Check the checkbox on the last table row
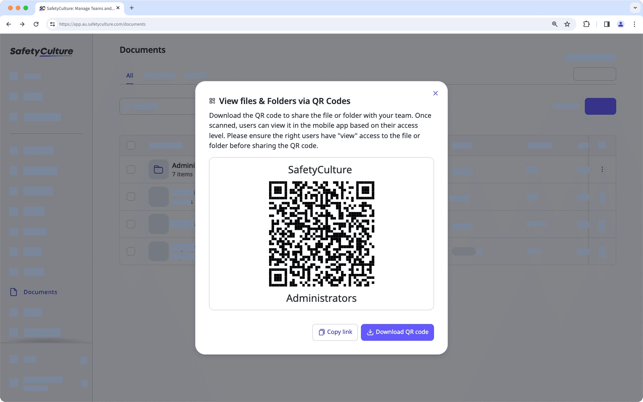The height and width of the screenshot is (402, 643). [131, 251]
